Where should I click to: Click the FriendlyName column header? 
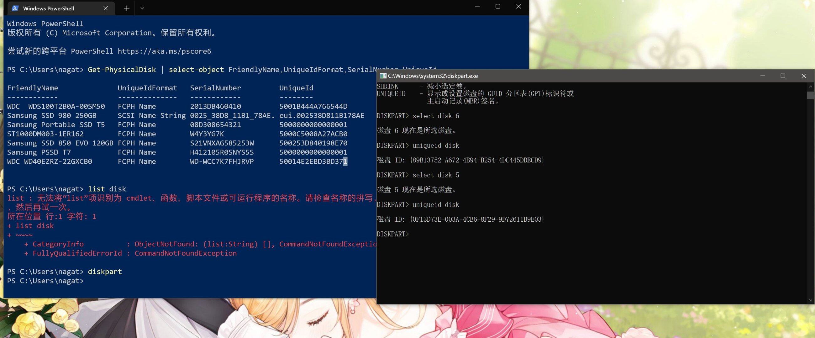(33, 88)
